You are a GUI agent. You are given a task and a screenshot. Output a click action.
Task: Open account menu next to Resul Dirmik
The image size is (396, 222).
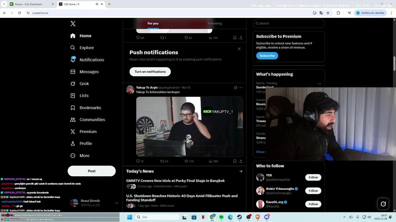point(117,203)
